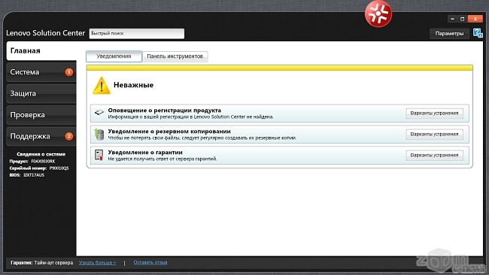Image resolution: width=489 pixels, height=275 pixels.
Task: Click the orange badge on Поддержка
Action: pos(69,137)
